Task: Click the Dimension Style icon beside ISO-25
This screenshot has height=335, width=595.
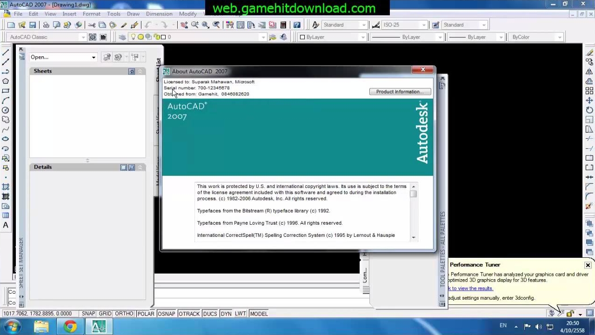Action: [x=376, y=25]
